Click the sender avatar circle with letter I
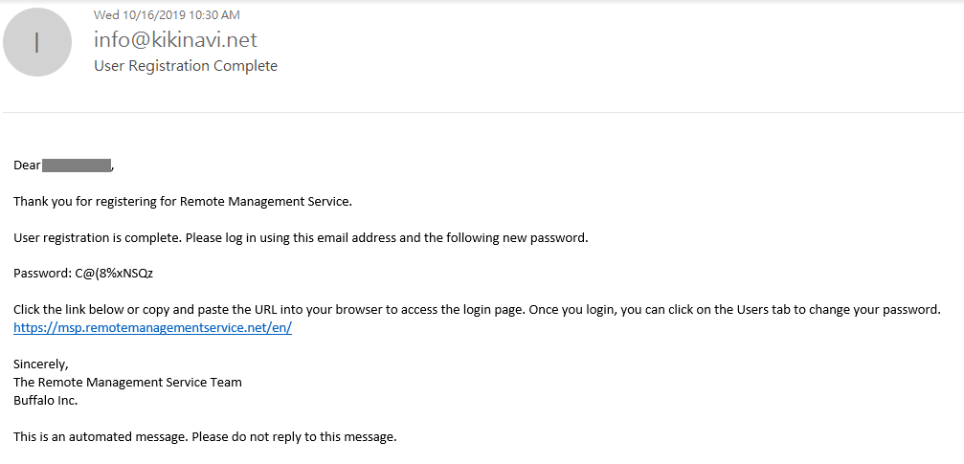 [x=37, y=43]
